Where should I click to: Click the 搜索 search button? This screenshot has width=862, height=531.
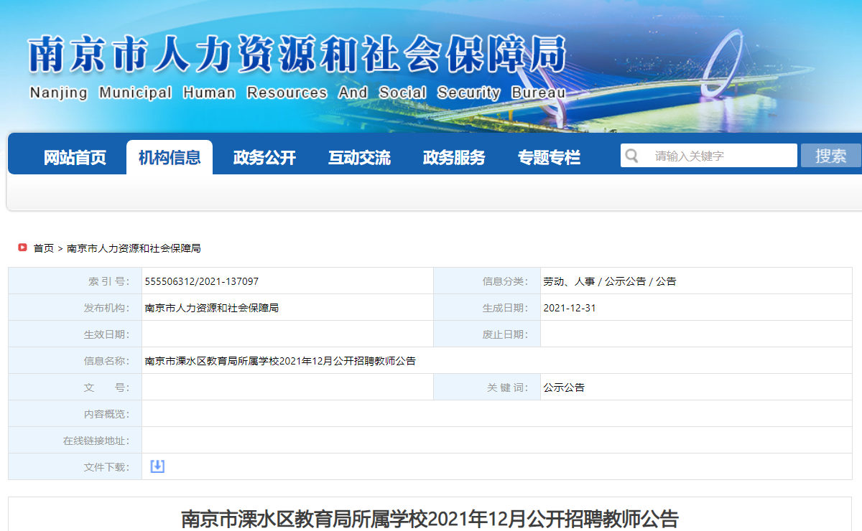[831, 156]
